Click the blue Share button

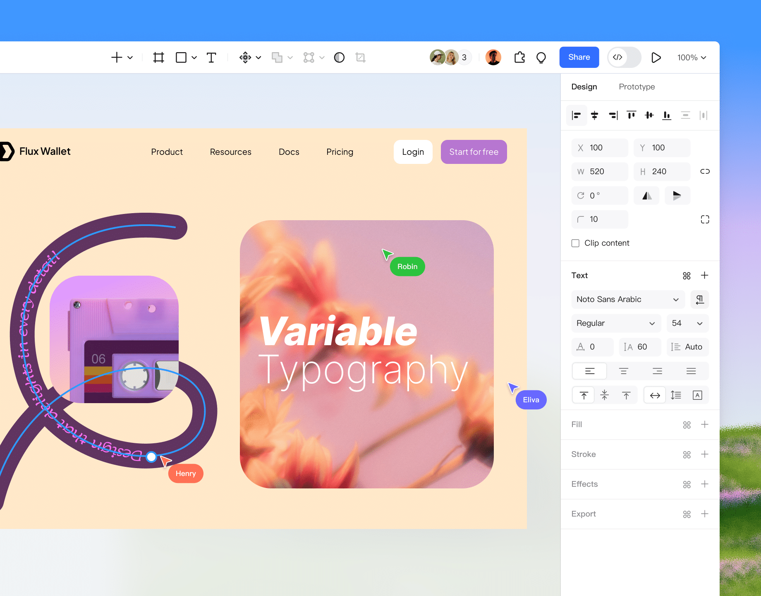(579, 58)
